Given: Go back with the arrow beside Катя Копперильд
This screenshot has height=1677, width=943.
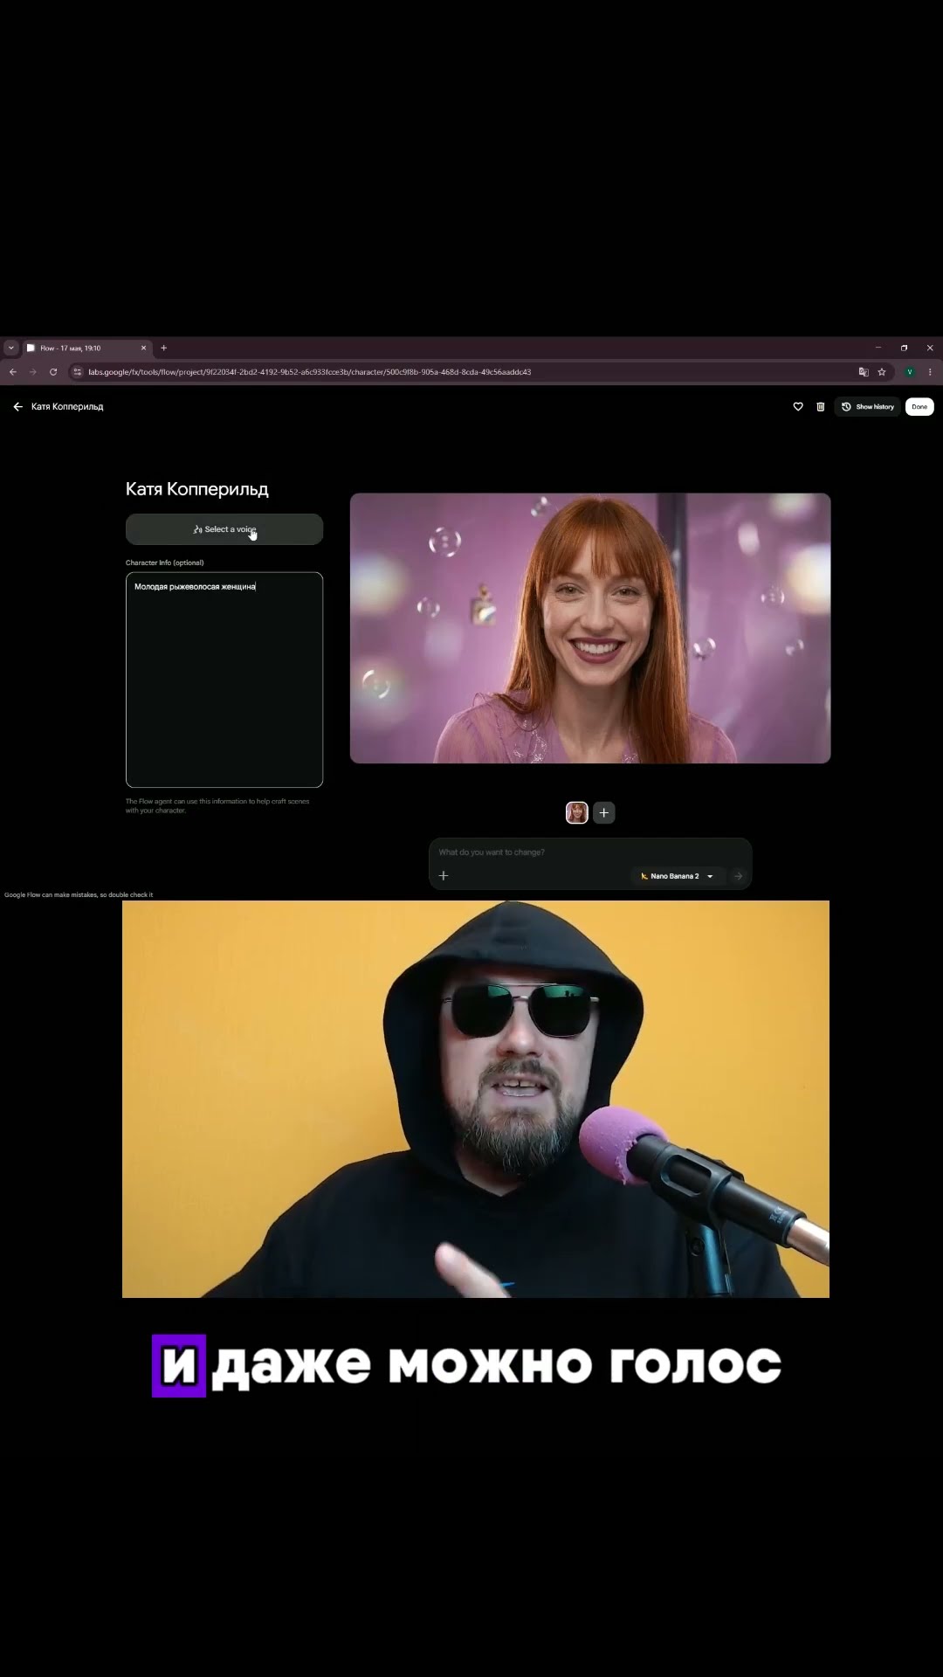Looking at the screenshot, I should 17,407.
